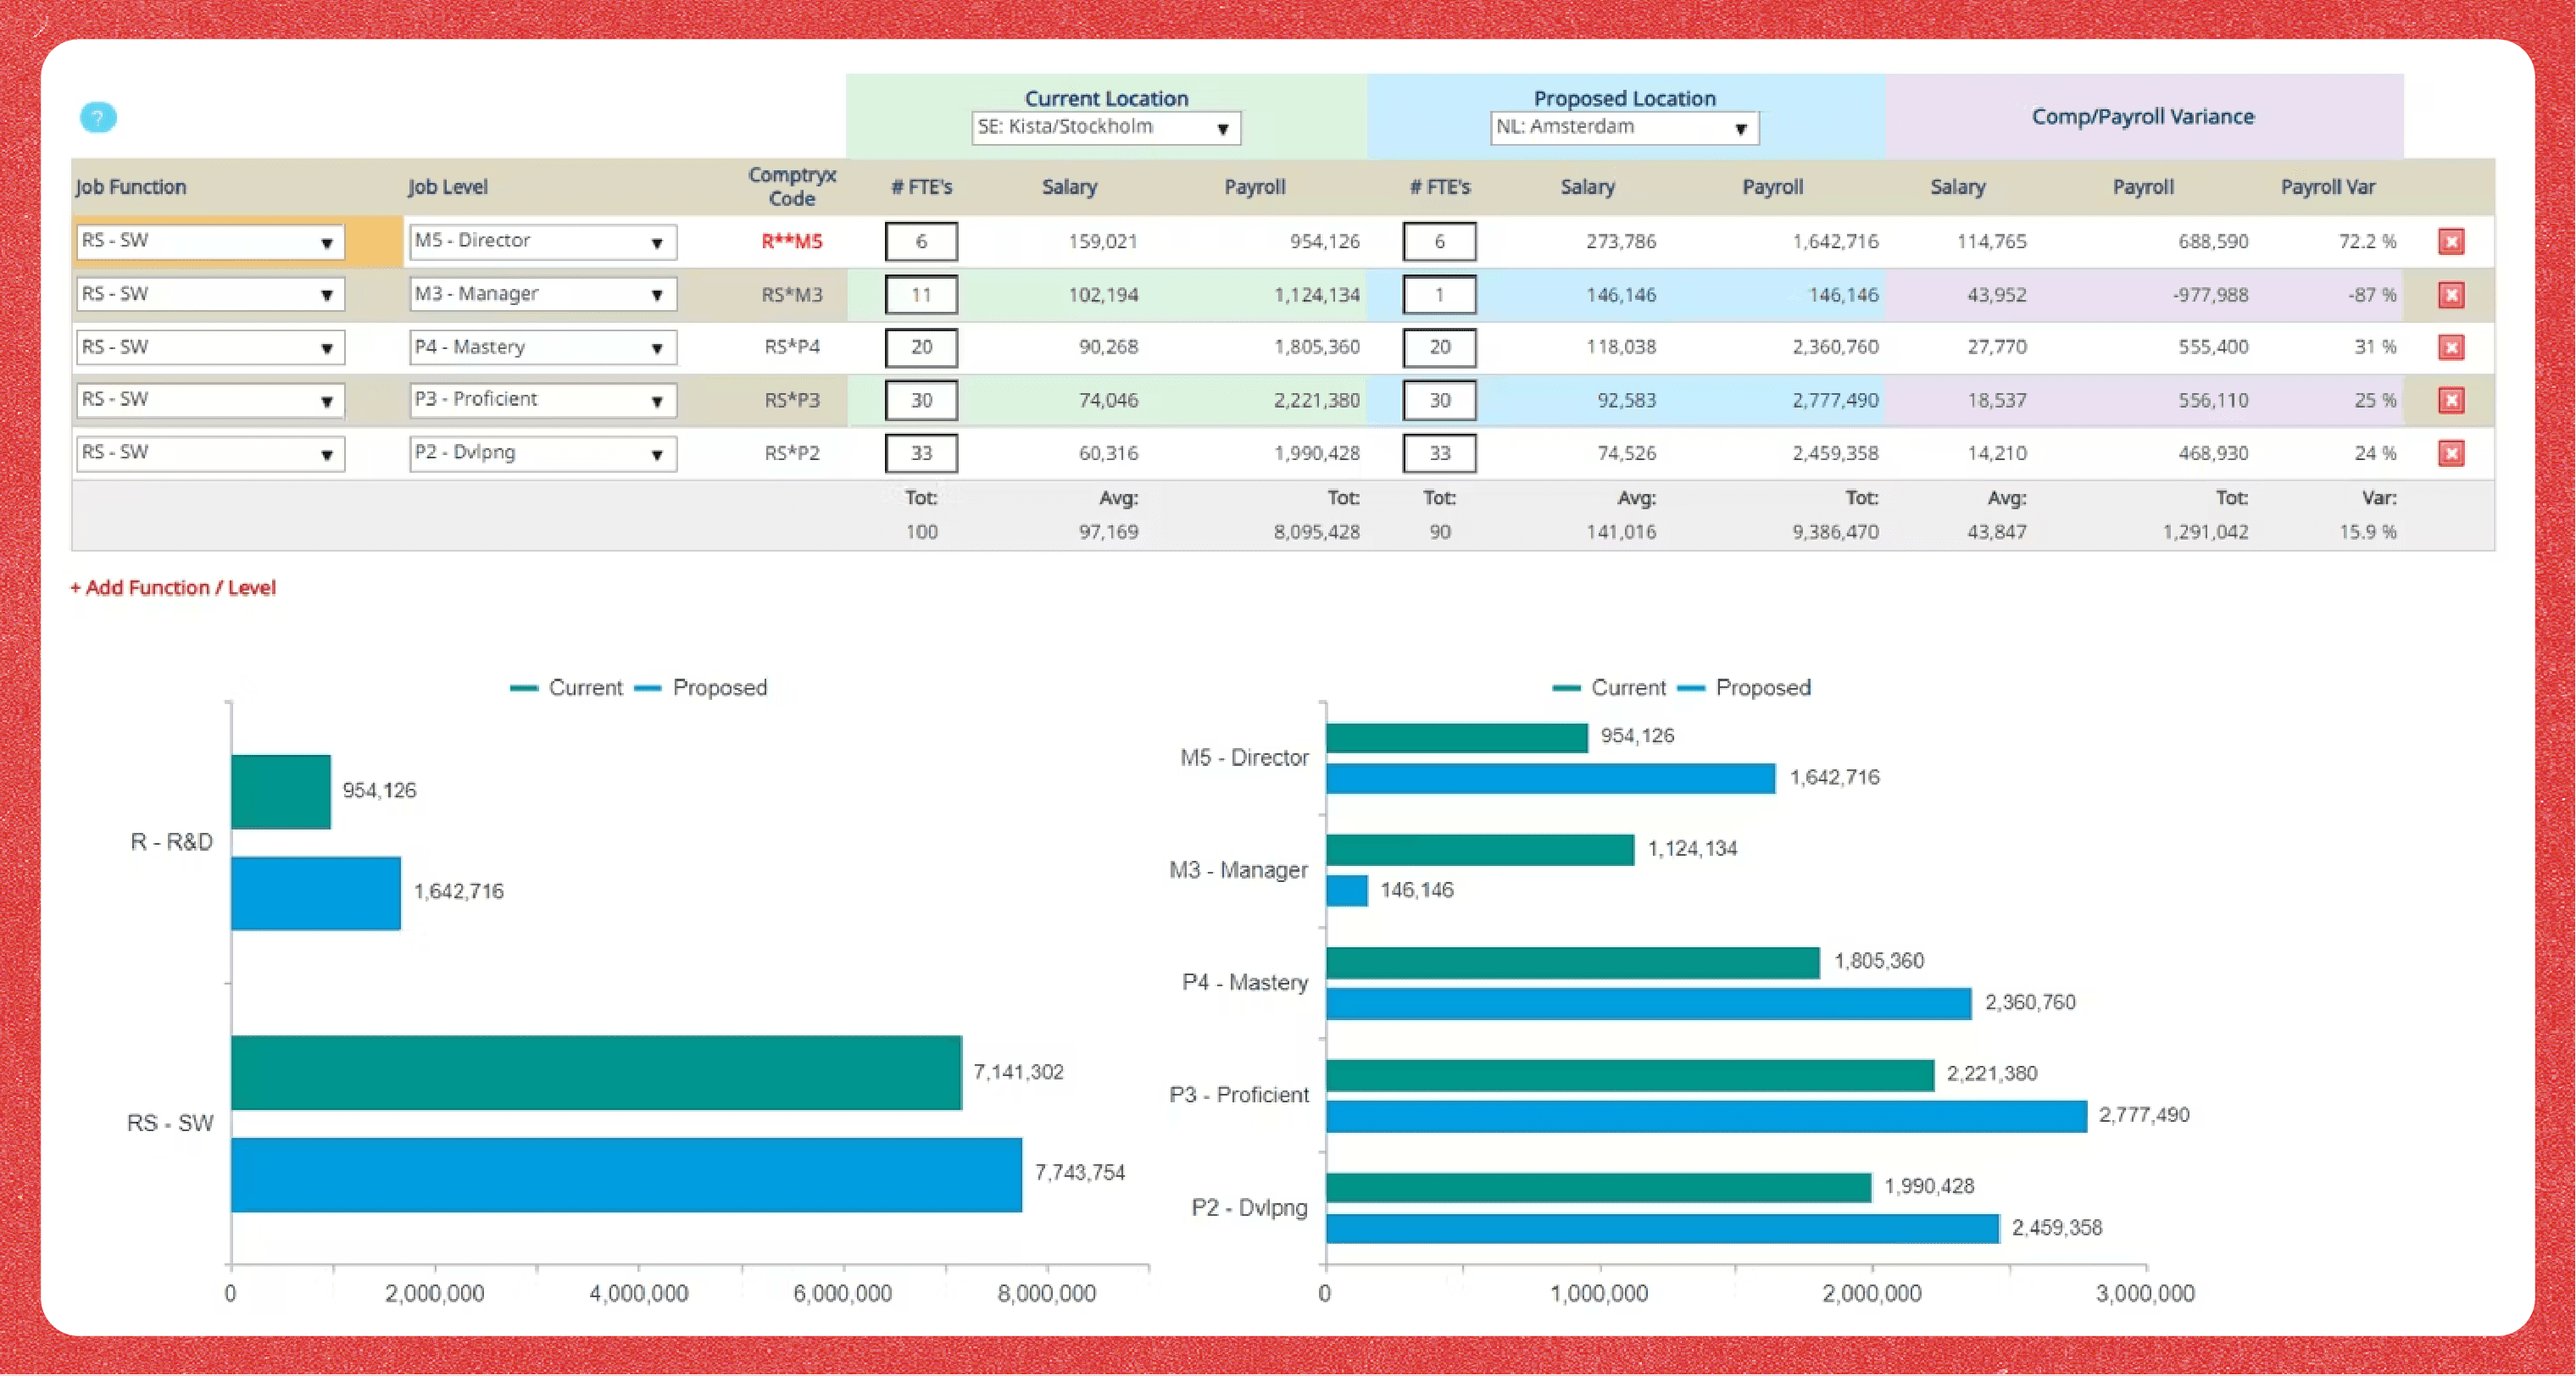This screenshot has width=2576, height=1376.
Task: Edit proposed FTE field in Dvlpng row
Action: pyautogui.click(x=1439, y=452)
